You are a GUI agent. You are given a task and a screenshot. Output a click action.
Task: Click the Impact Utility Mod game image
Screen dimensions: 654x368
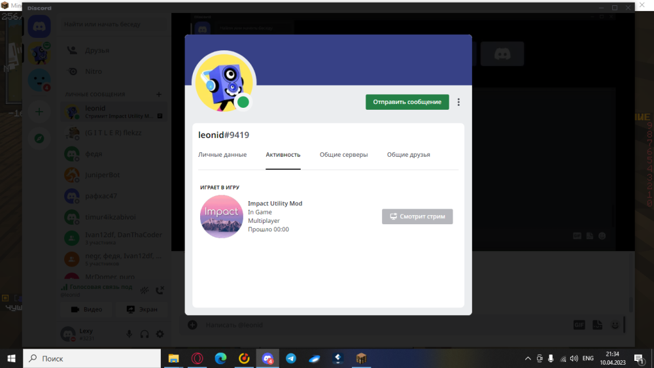point(222,216)
